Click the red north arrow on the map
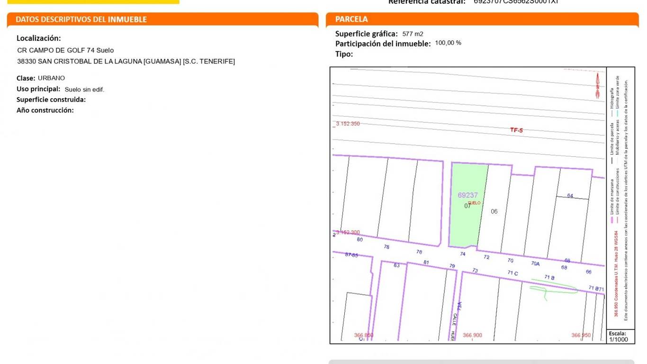647x364 pixels. (598, 86)
